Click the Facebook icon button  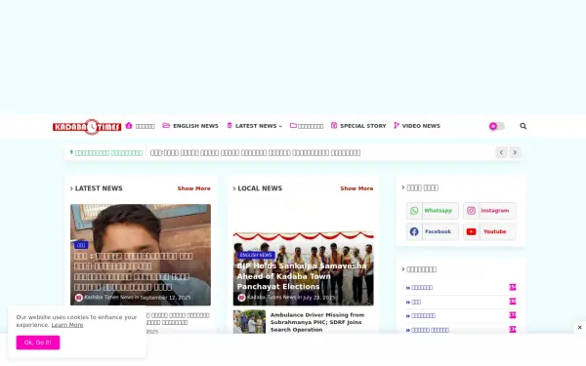(x=433, y=231)
